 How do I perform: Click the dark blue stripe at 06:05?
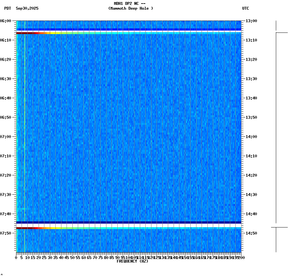129,29
